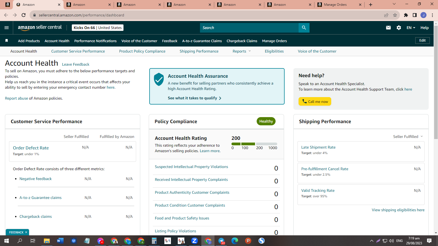The width and height of the screenshot is (438, 246).
Task: Open Calculator from the taskbar
Action: (154, 241)
